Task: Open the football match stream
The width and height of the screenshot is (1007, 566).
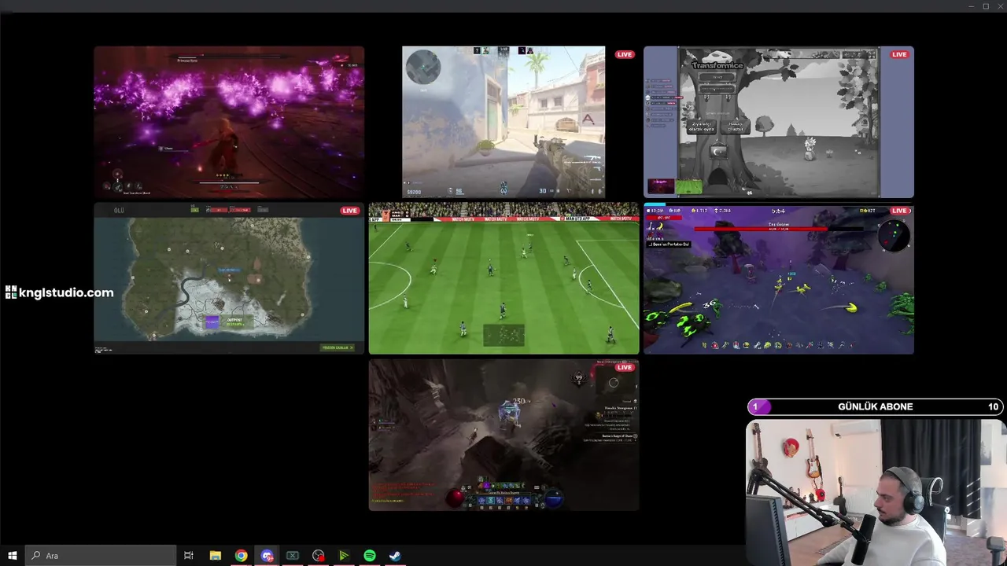Action: point(503,278)
